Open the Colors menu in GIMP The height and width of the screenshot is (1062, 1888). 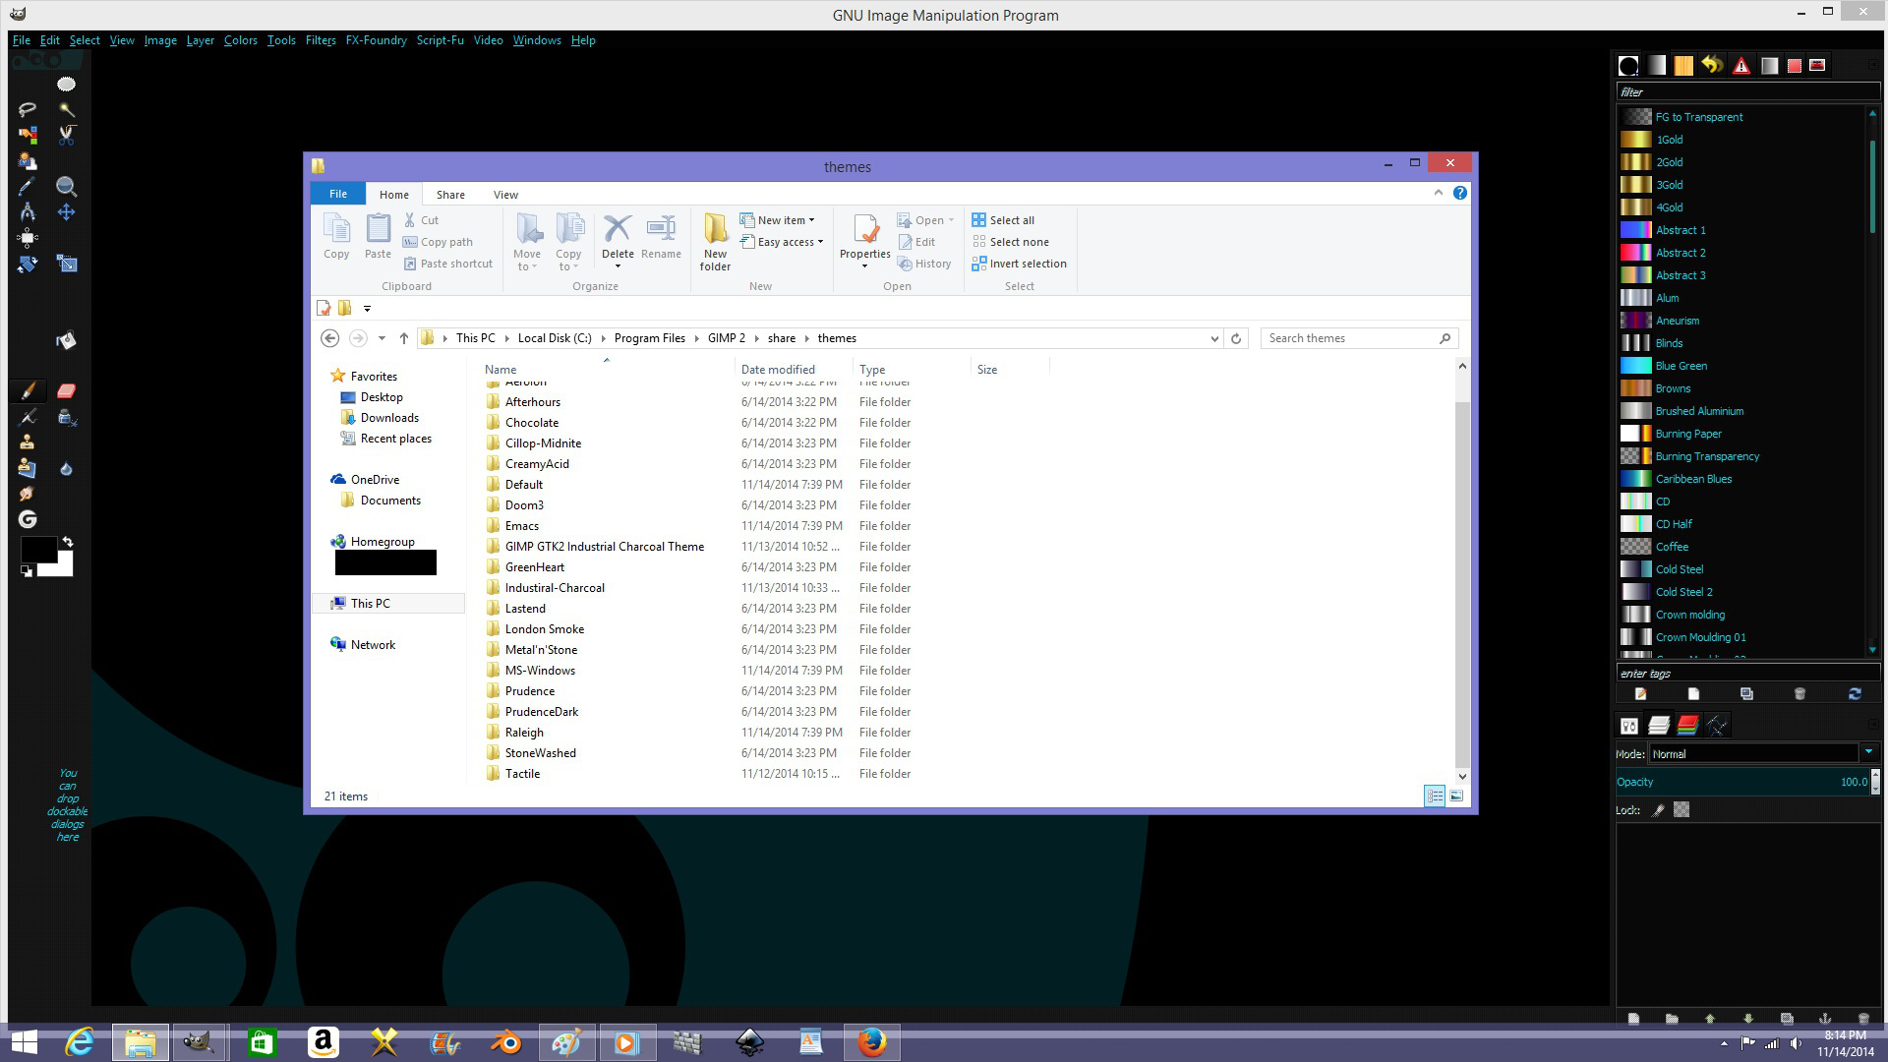[x=240, y=40]
